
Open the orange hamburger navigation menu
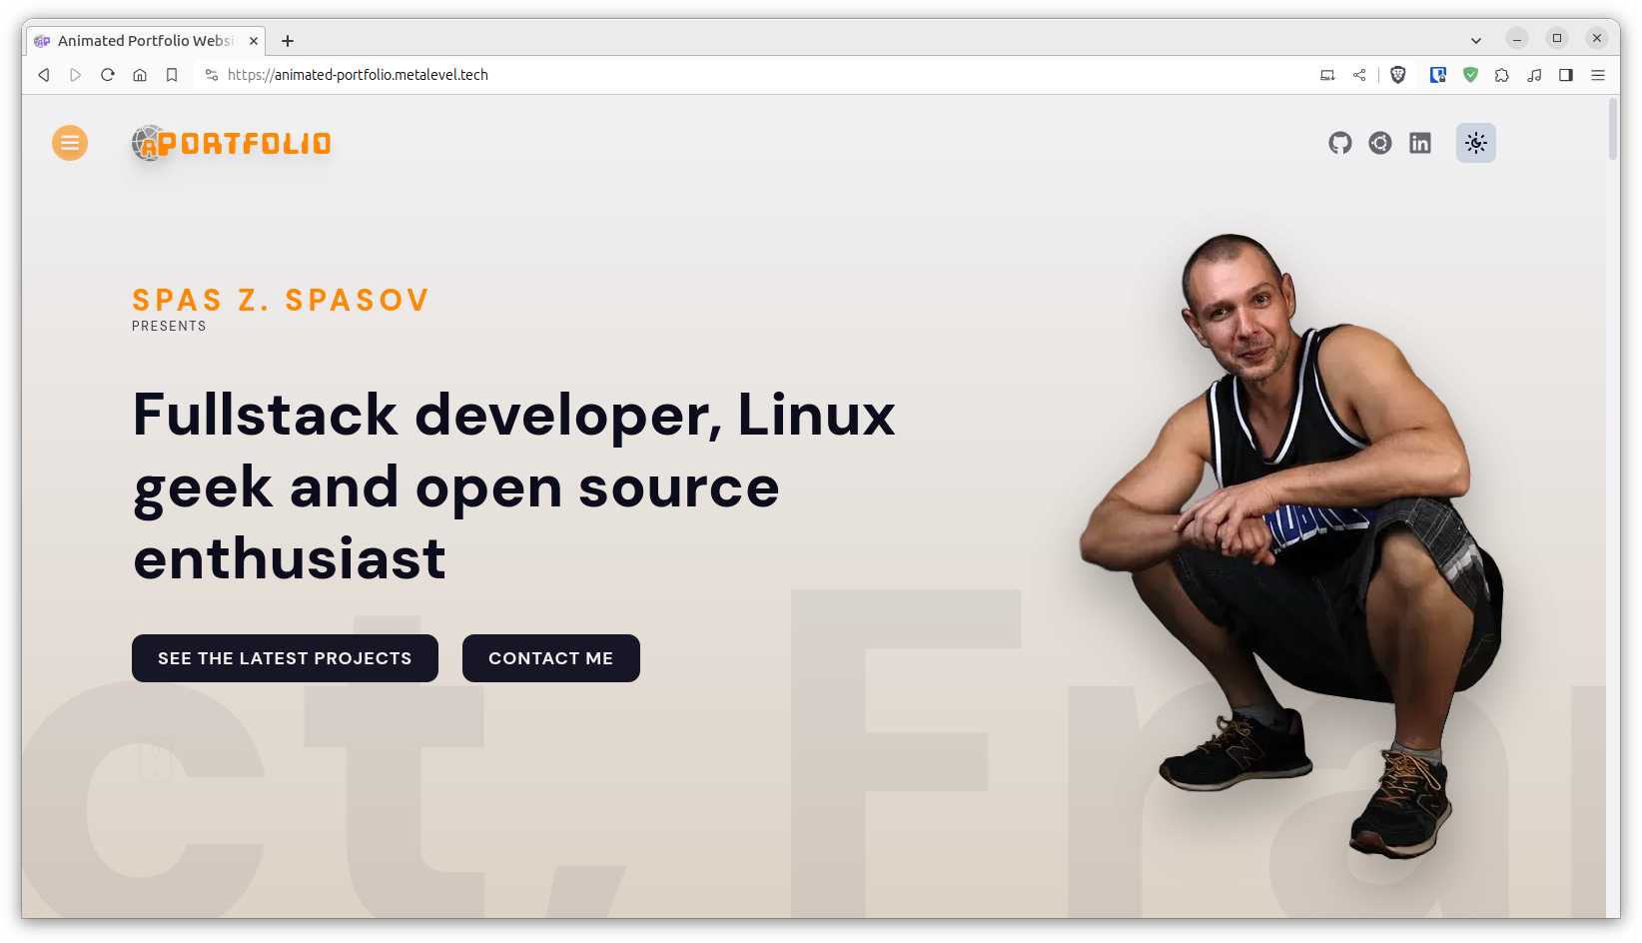point(70,143)
